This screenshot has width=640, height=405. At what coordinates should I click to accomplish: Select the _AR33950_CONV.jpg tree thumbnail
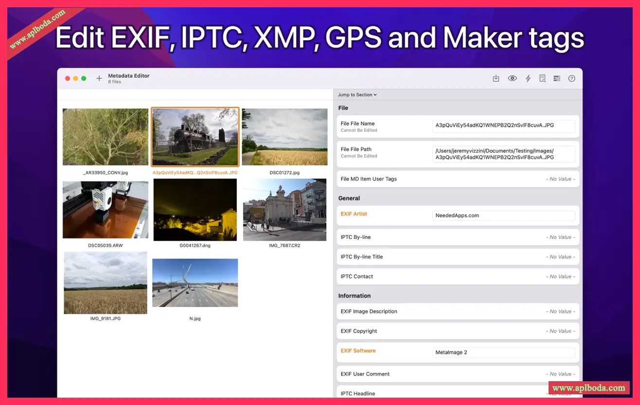tap(106, 137)
